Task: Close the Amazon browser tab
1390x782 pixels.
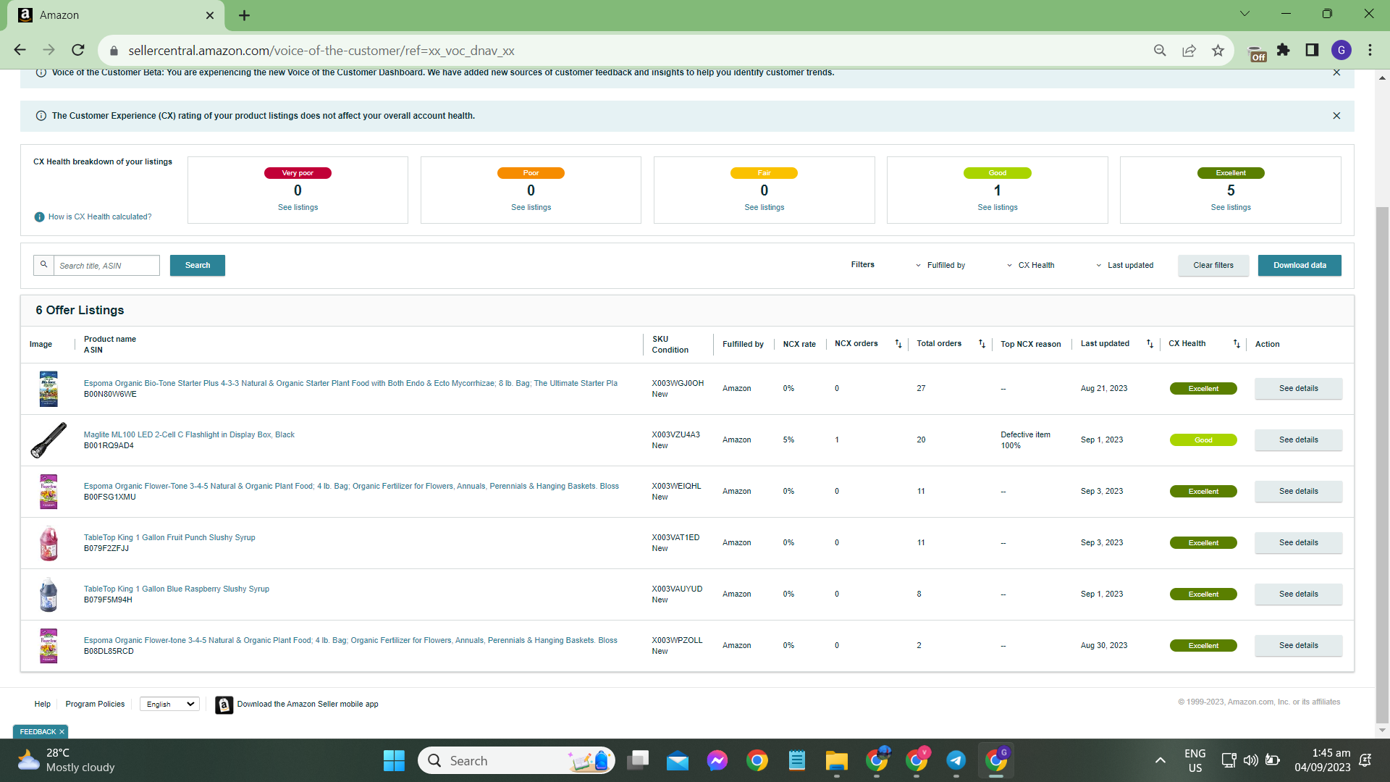Action: 210,15
